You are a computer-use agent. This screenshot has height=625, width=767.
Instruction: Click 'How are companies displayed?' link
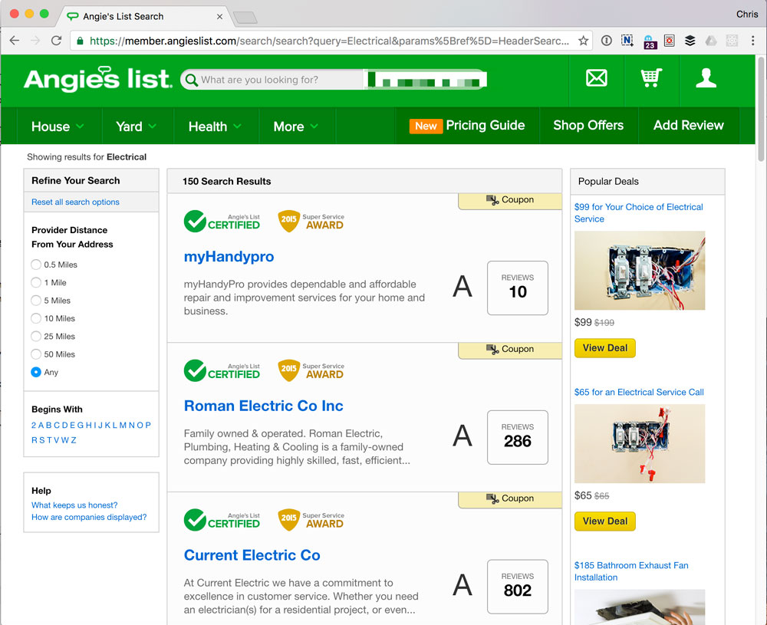(x=89, y=517)
